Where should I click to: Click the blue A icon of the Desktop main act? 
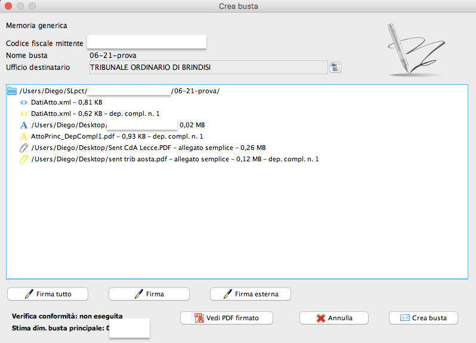pyautogui.click(x=24, y=125)
